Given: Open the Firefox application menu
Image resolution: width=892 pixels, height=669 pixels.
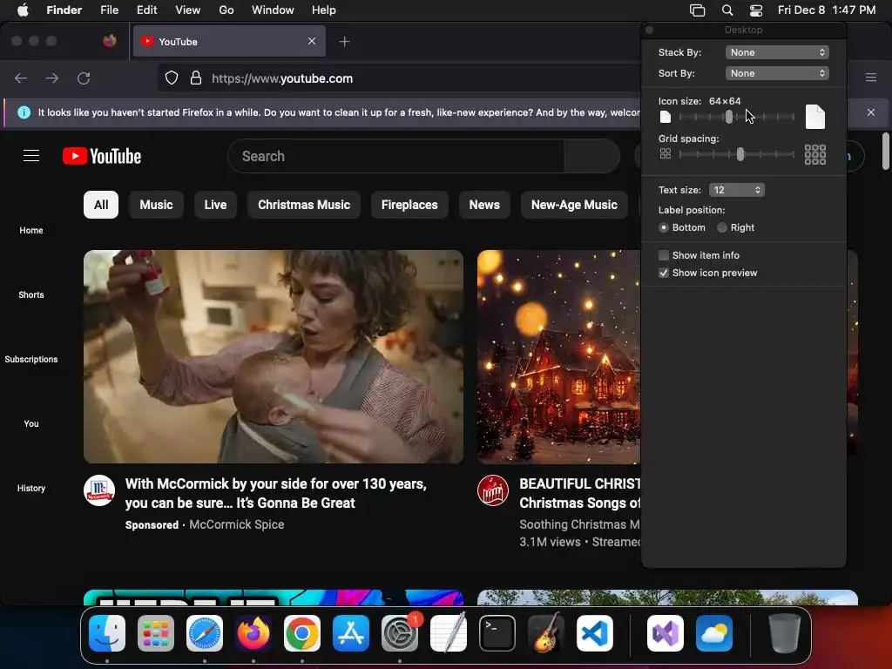Looking at the screenshot, I should (871, 78).
